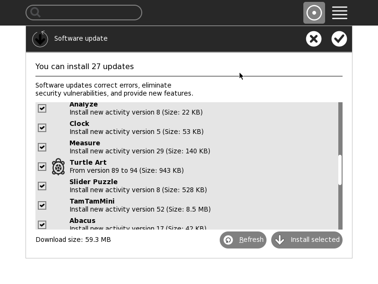Uncheck the Clock update checkbox
Image resolution: width=378 pixels, height=284 pixels.
(x=42, y=128)
